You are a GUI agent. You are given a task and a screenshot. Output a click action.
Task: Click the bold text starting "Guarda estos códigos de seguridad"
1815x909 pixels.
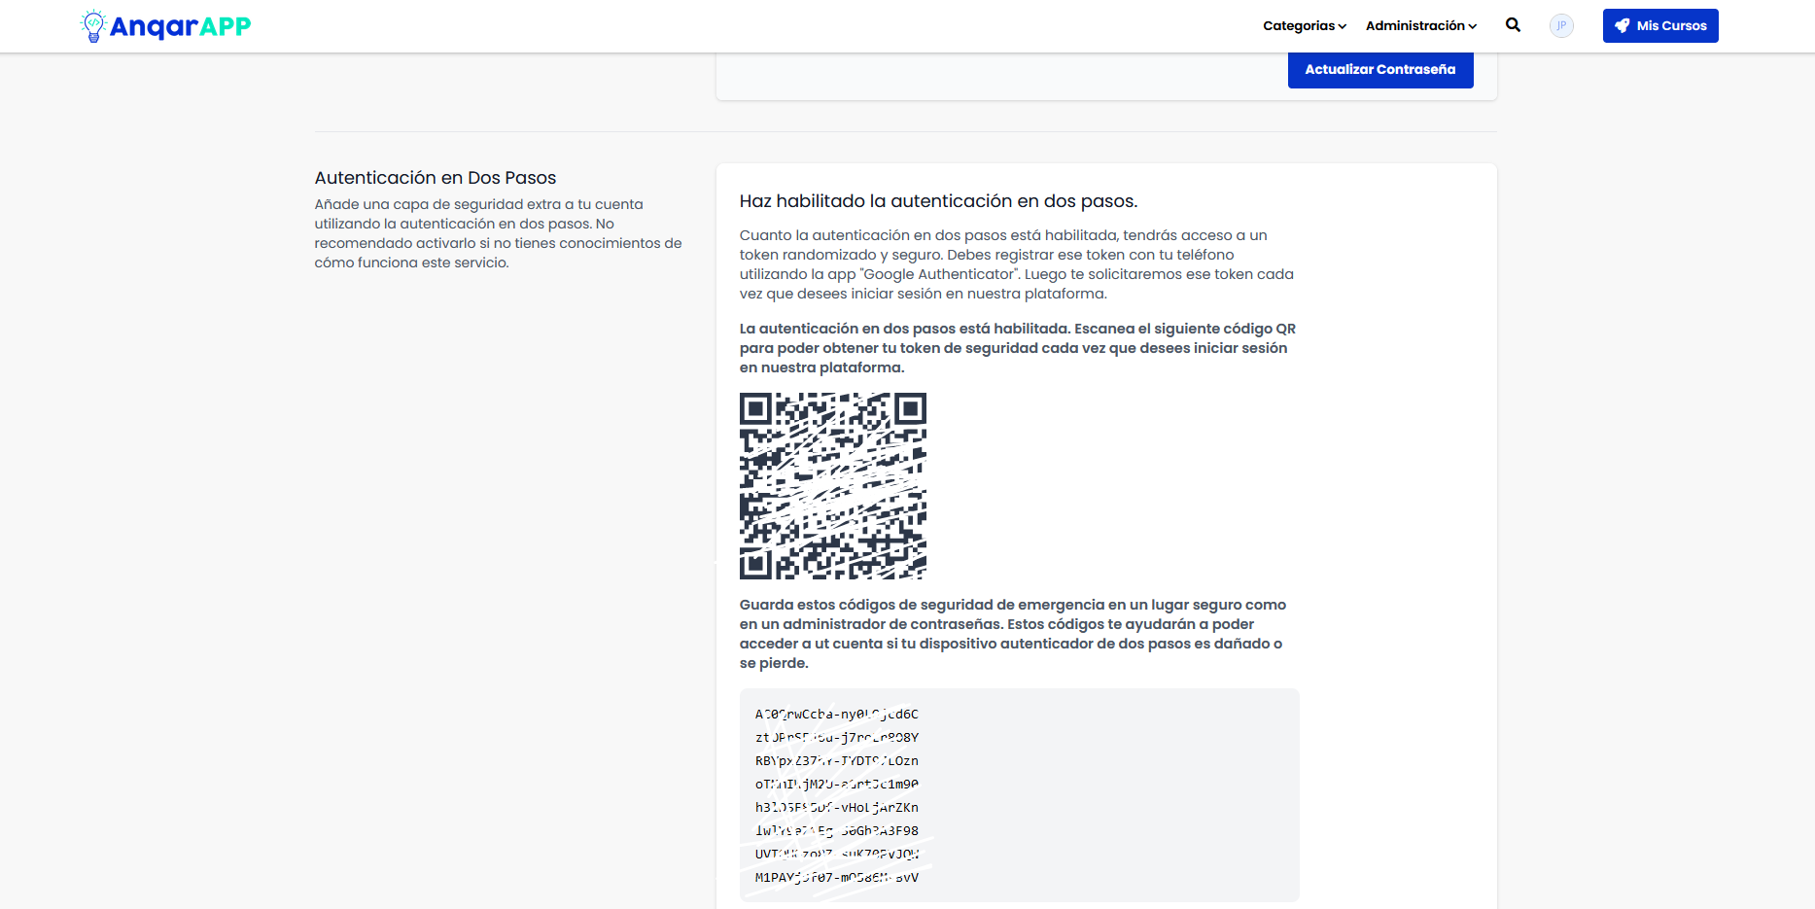point(1013,634)
